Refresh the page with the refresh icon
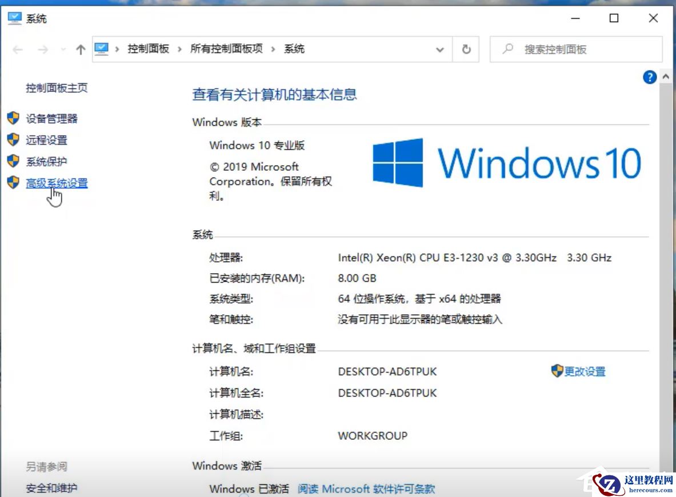 [x=466, y=49]
